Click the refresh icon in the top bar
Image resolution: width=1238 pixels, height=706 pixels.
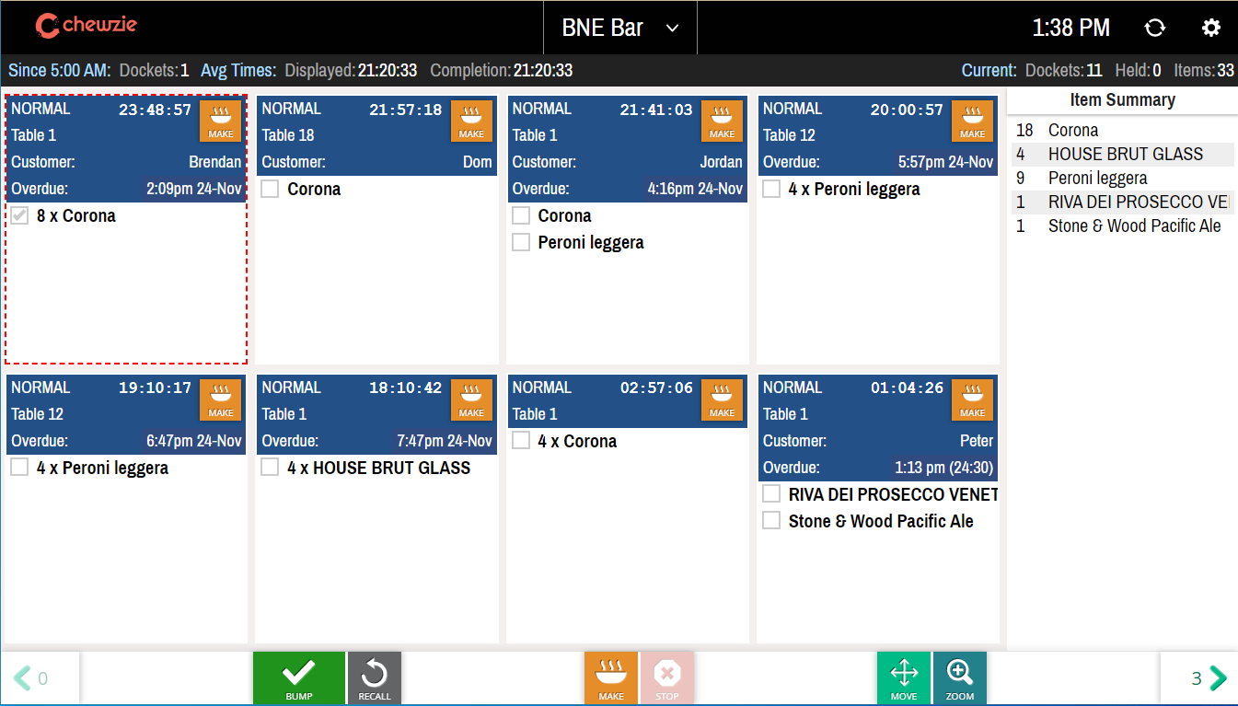[x=1155, y=28]
